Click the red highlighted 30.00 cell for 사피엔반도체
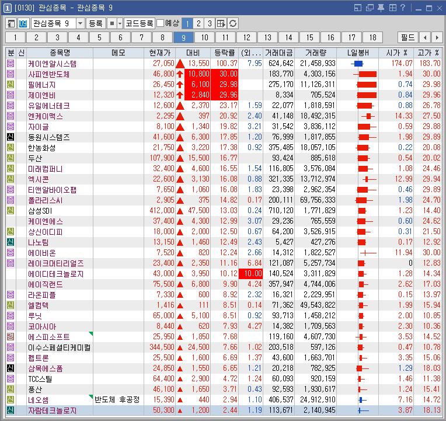The height and width of the screenshot is (421, 446). [224, 74]
